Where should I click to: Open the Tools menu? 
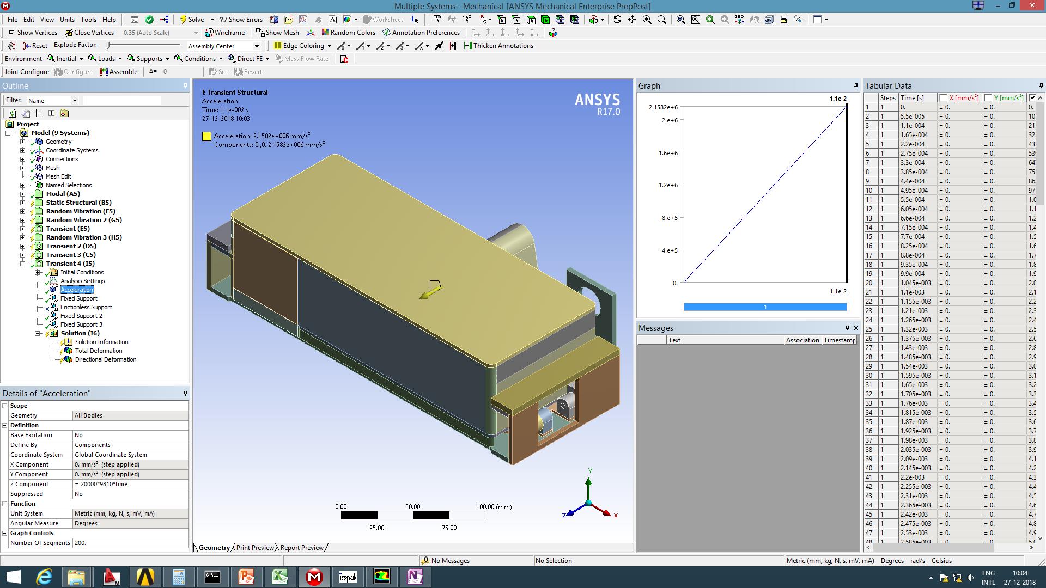tap(88, 20)
